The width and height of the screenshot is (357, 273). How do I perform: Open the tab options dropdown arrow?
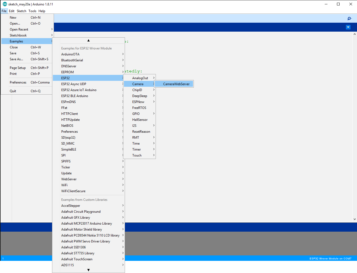[x=348, y=27]
